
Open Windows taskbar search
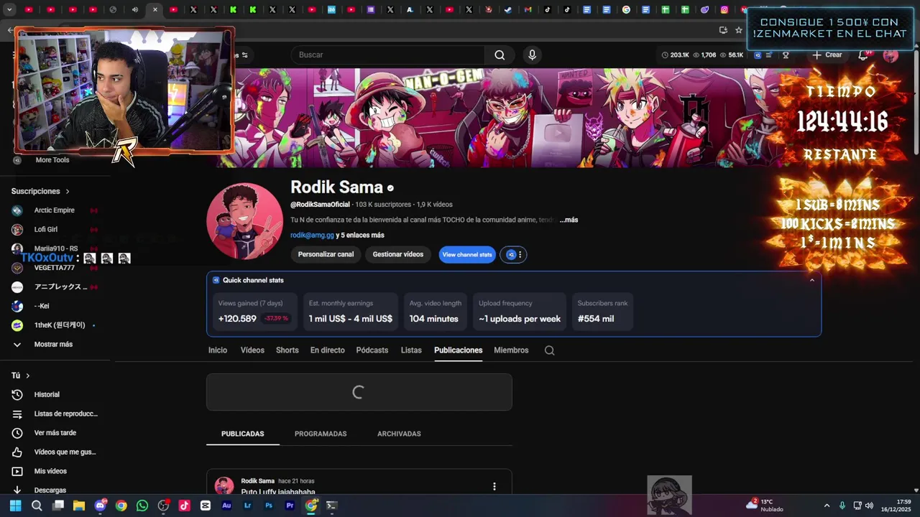click(37, 506)
